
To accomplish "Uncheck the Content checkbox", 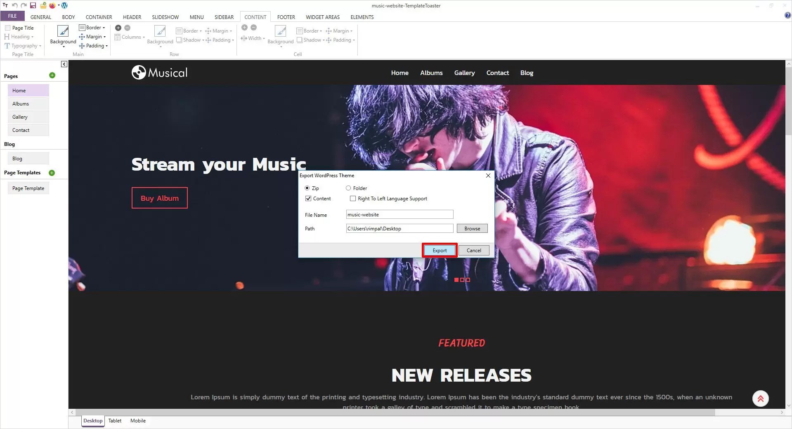I will 308,198.
